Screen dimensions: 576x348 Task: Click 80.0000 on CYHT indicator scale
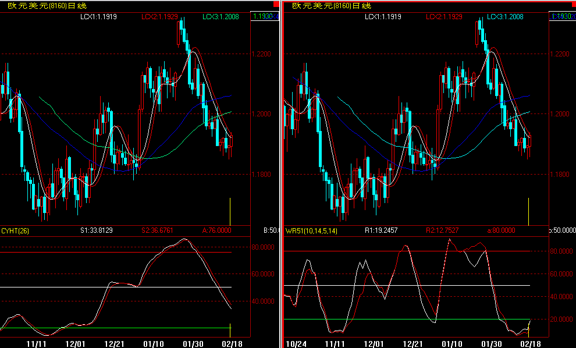[x=262, y=247]
